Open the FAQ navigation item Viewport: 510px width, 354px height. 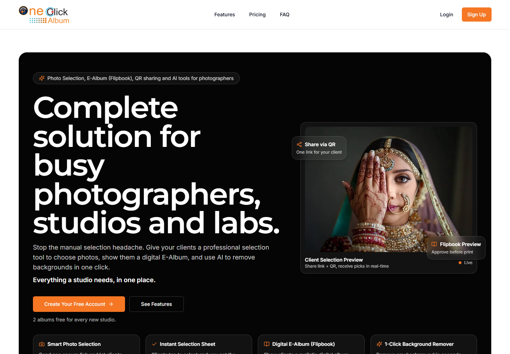[284, 15]
